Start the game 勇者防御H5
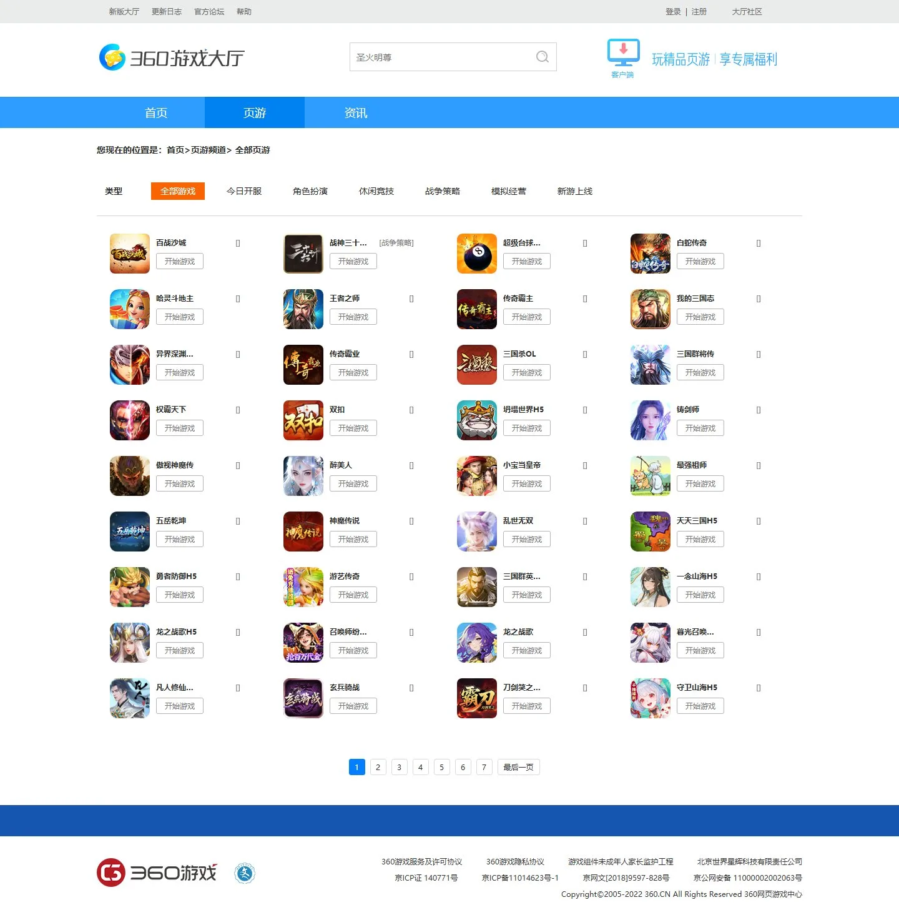Viewport: 899px width, 915px height. point(180,595)
